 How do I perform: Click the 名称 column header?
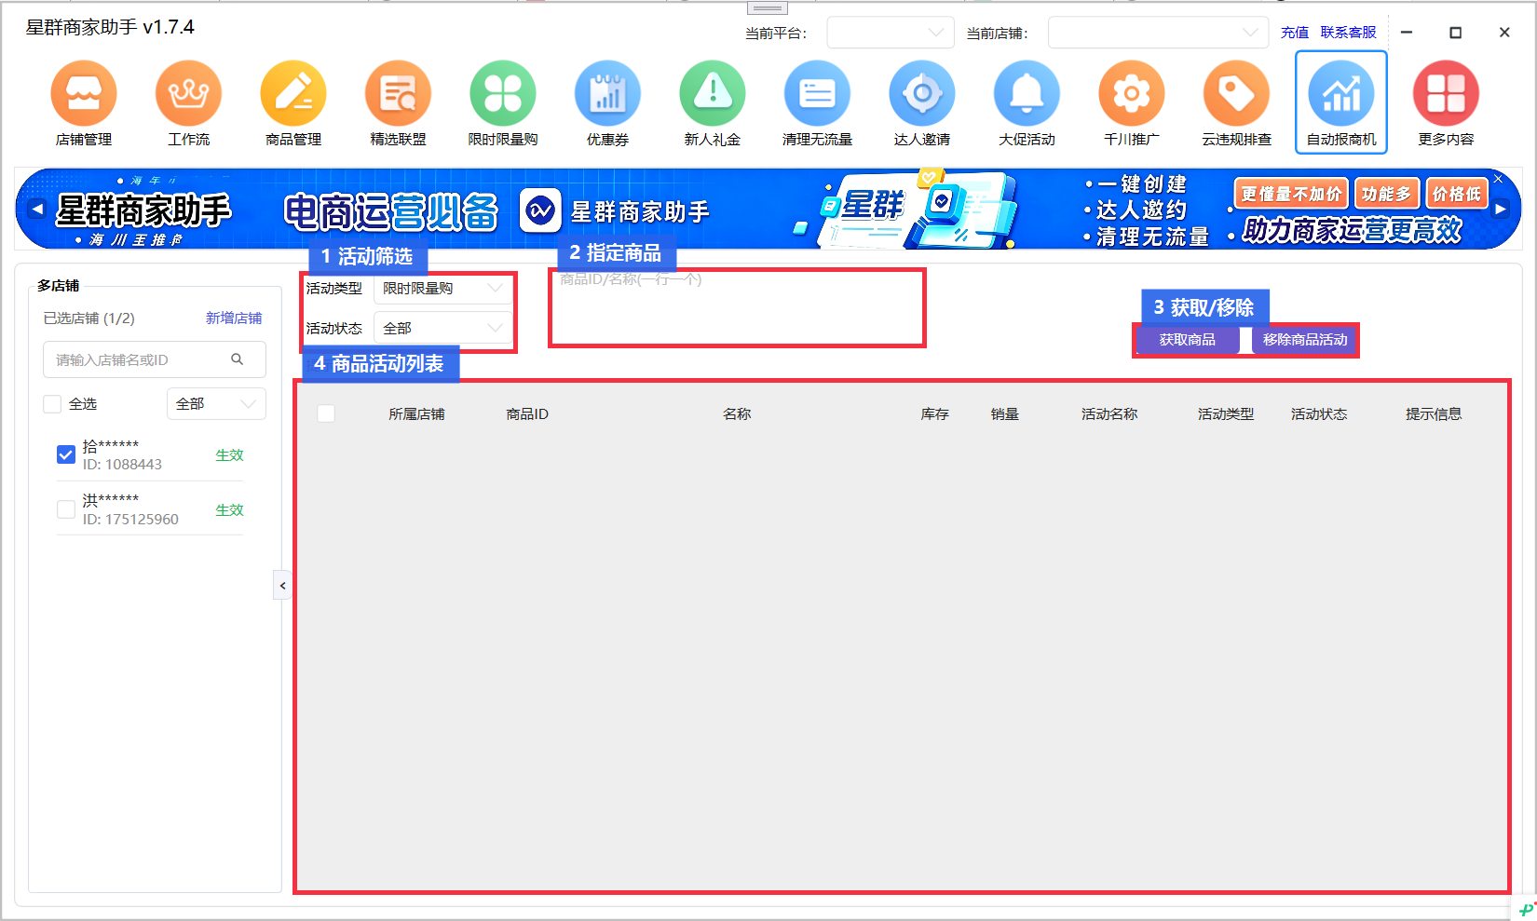(737, 414)
